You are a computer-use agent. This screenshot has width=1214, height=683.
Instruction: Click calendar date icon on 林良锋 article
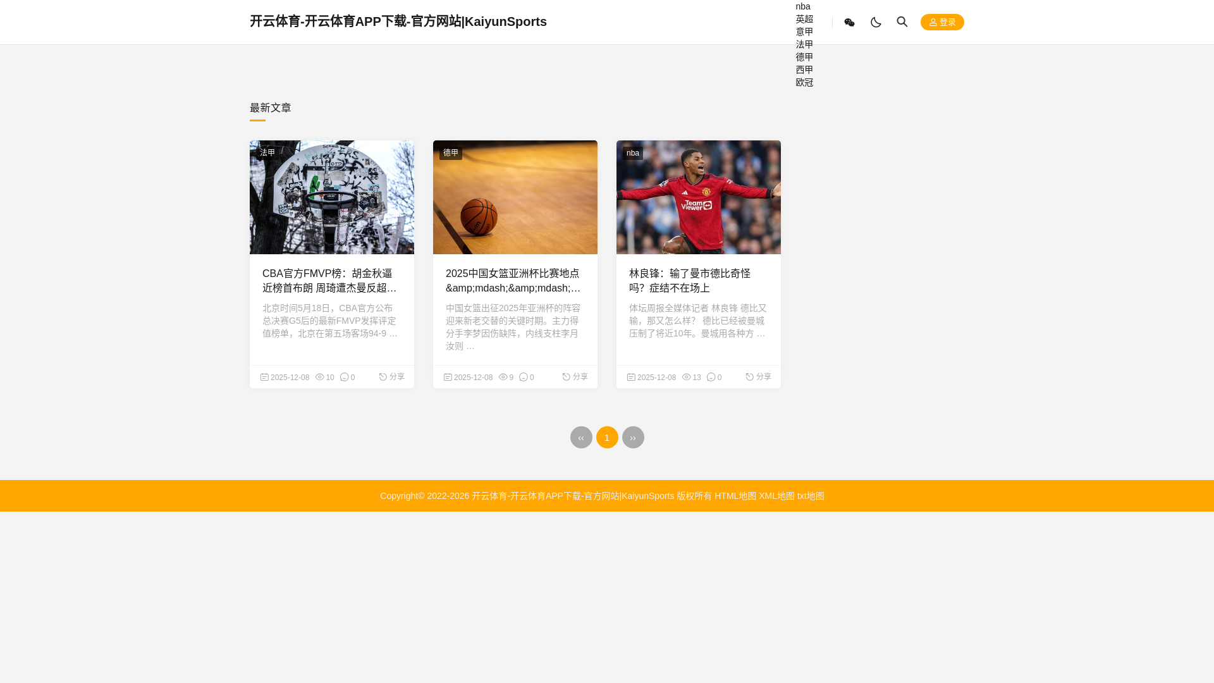[631, 377]
